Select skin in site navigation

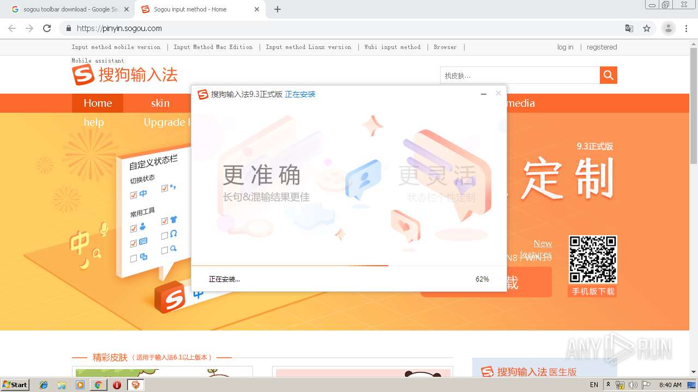point(160,103)
